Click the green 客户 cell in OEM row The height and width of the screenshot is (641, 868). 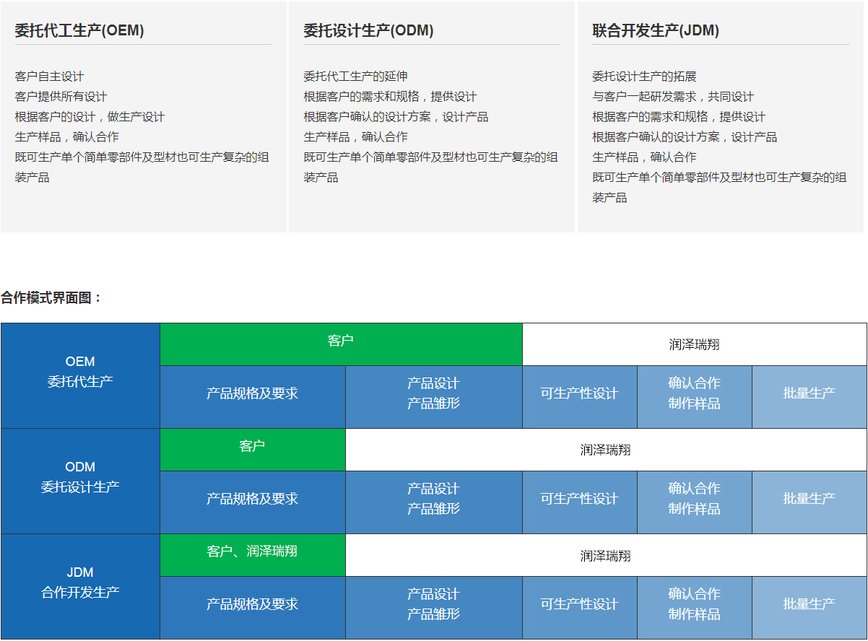coord(341,341)
